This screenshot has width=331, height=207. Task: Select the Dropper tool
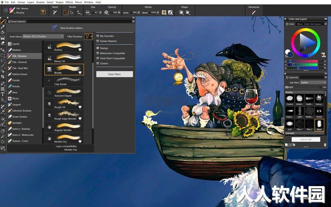pyautogui.click(x=3, y=27)
